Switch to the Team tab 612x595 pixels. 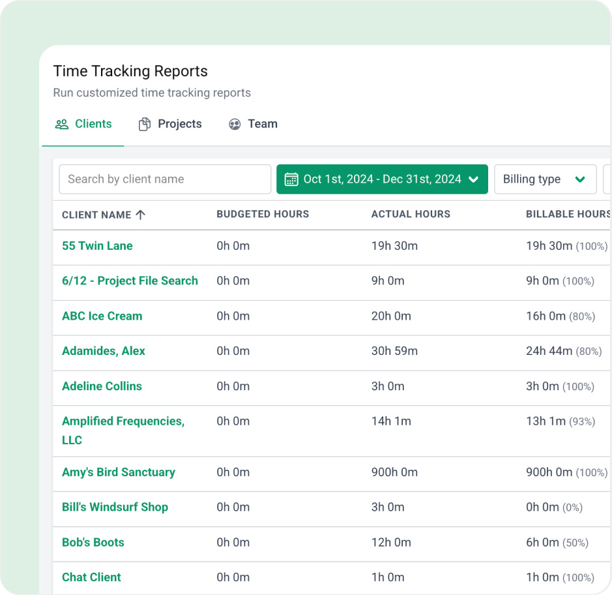point(254,124)
